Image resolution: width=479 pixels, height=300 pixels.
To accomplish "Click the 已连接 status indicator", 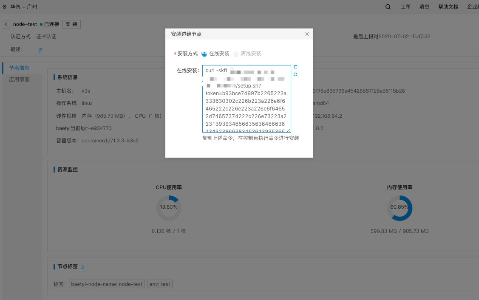I will pyautogui.click(x=49, y=24).
